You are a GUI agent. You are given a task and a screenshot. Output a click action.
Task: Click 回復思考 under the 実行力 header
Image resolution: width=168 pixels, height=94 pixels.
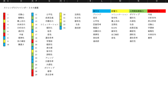(97, 25)
